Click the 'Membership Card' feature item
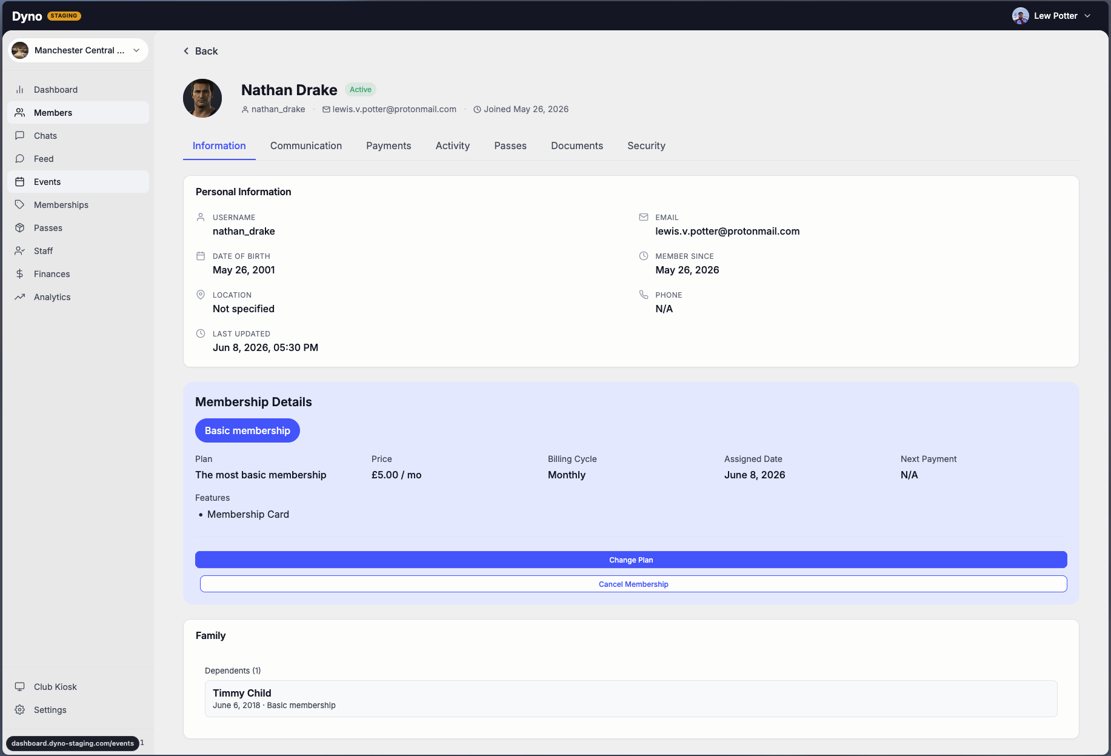Viewport: 1111px width, 756px height. tap(248, 514)
